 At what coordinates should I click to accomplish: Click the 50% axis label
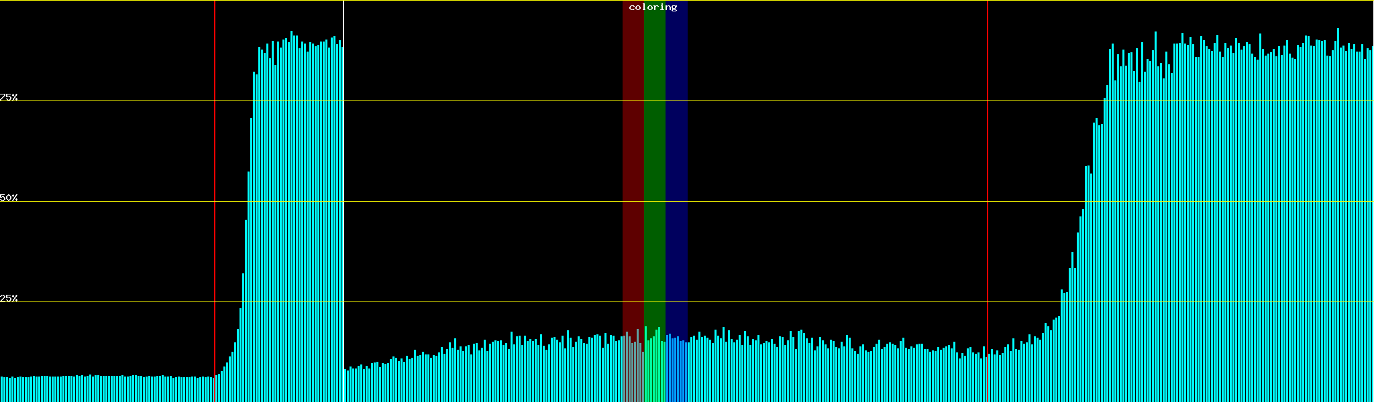(x=9, y=198)
